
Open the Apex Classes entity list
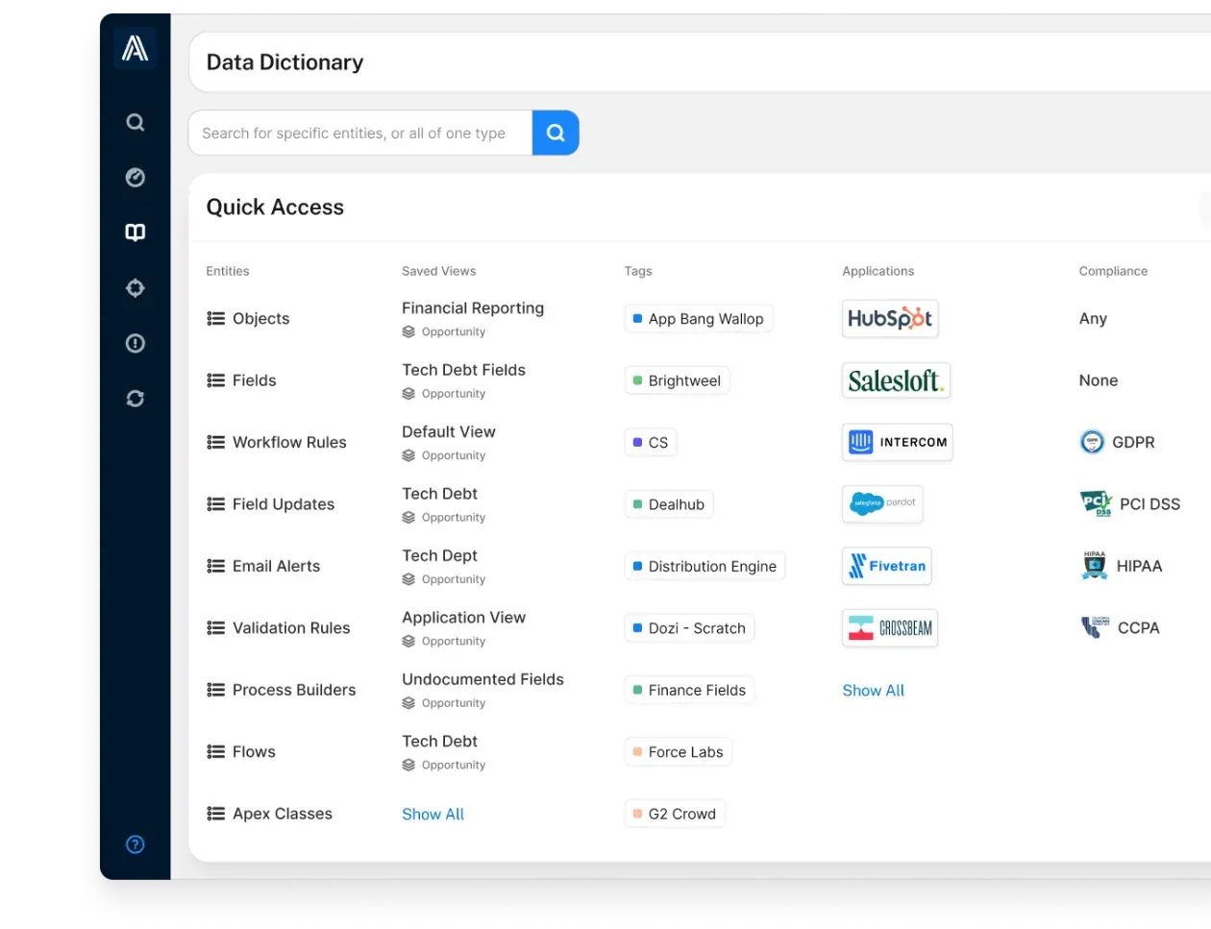coord(270,814)
